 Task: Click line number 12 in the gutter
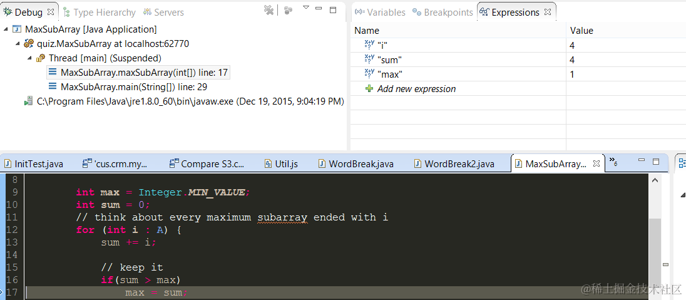point(12,230)
